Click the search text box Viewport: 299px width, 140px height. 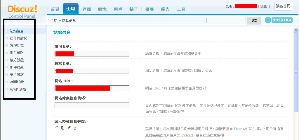tap(226, 21)
